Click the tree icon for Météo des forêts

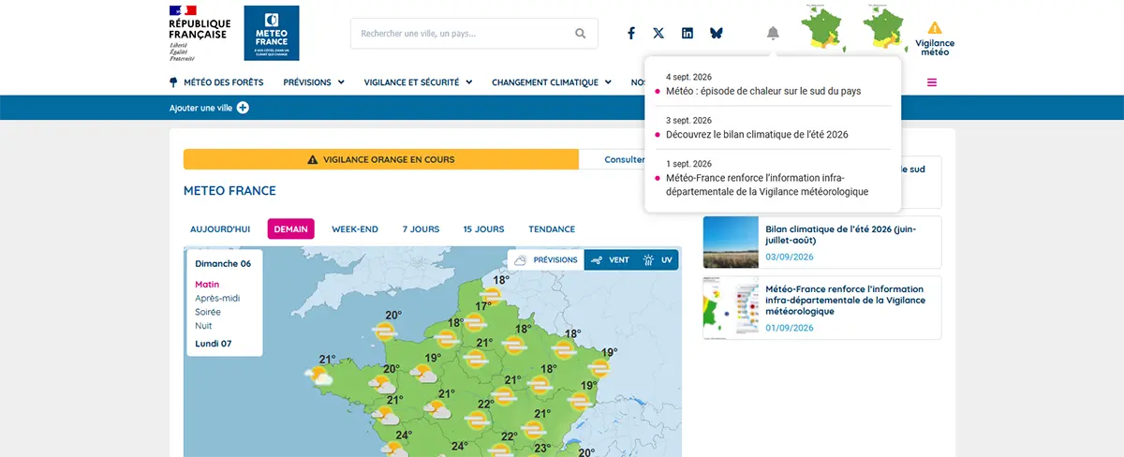(173, 82)
